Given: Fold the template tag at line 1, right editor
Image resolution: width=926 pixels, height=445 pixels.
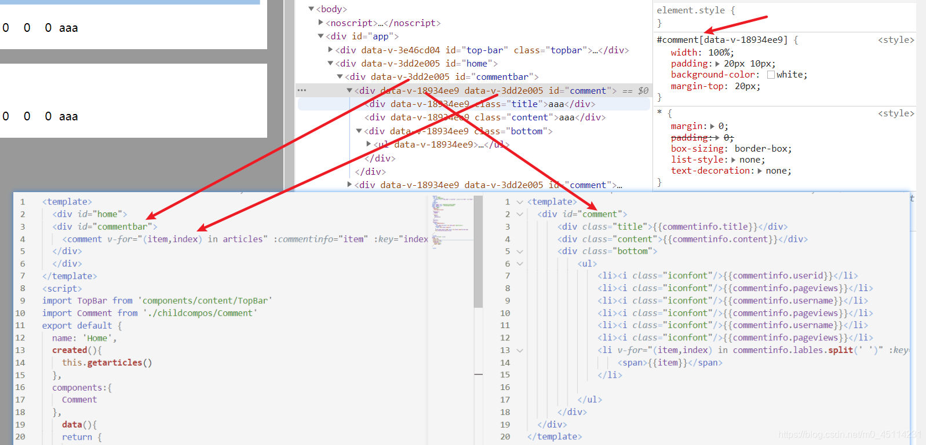Looking at the screenshot, I should pyautogui.click(x=520, y=202).
